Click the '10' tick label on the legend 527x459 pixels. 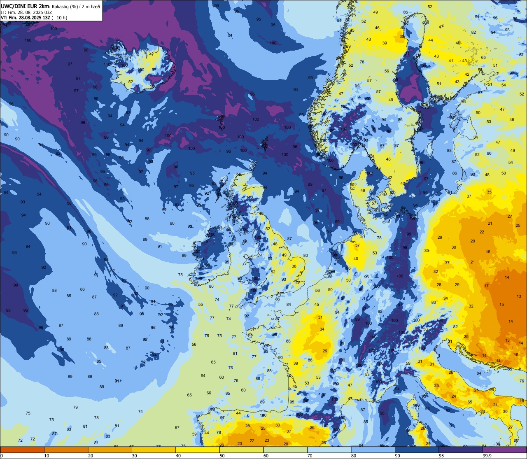(47, 456)
